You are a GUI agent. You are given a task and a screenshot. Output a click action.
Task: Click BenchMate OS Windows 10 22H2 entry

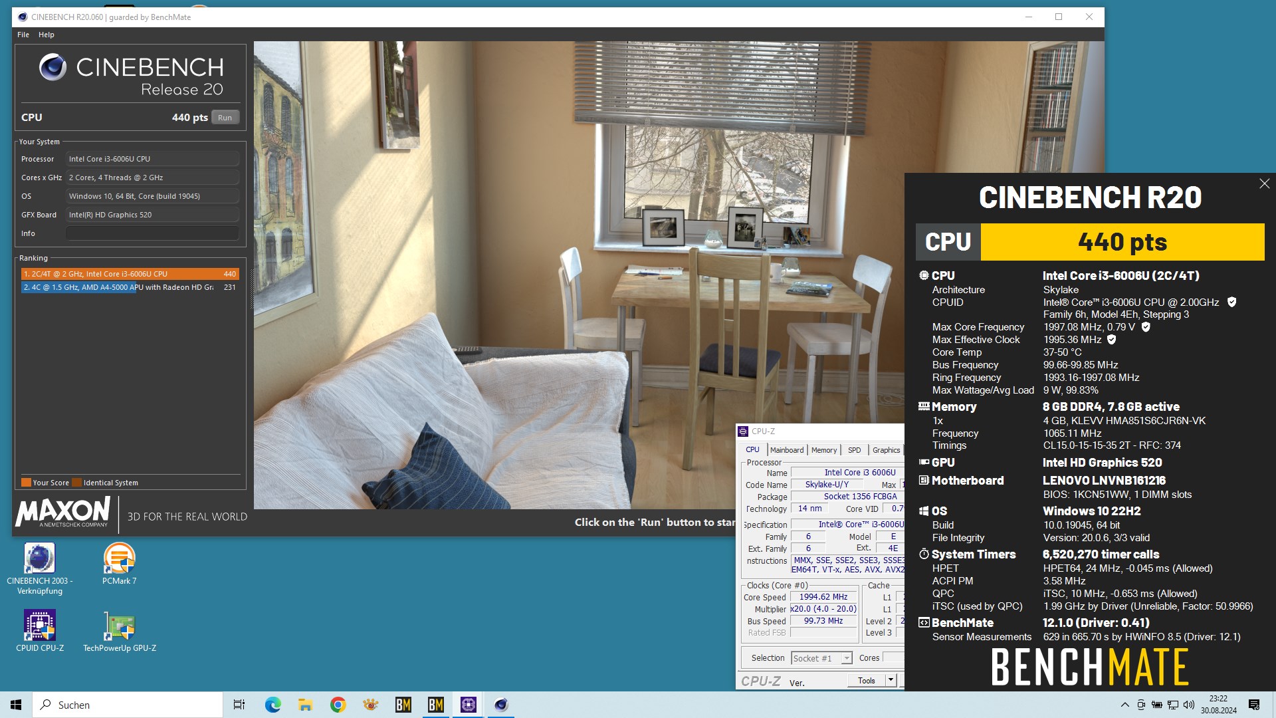(x=1091, y=511)
